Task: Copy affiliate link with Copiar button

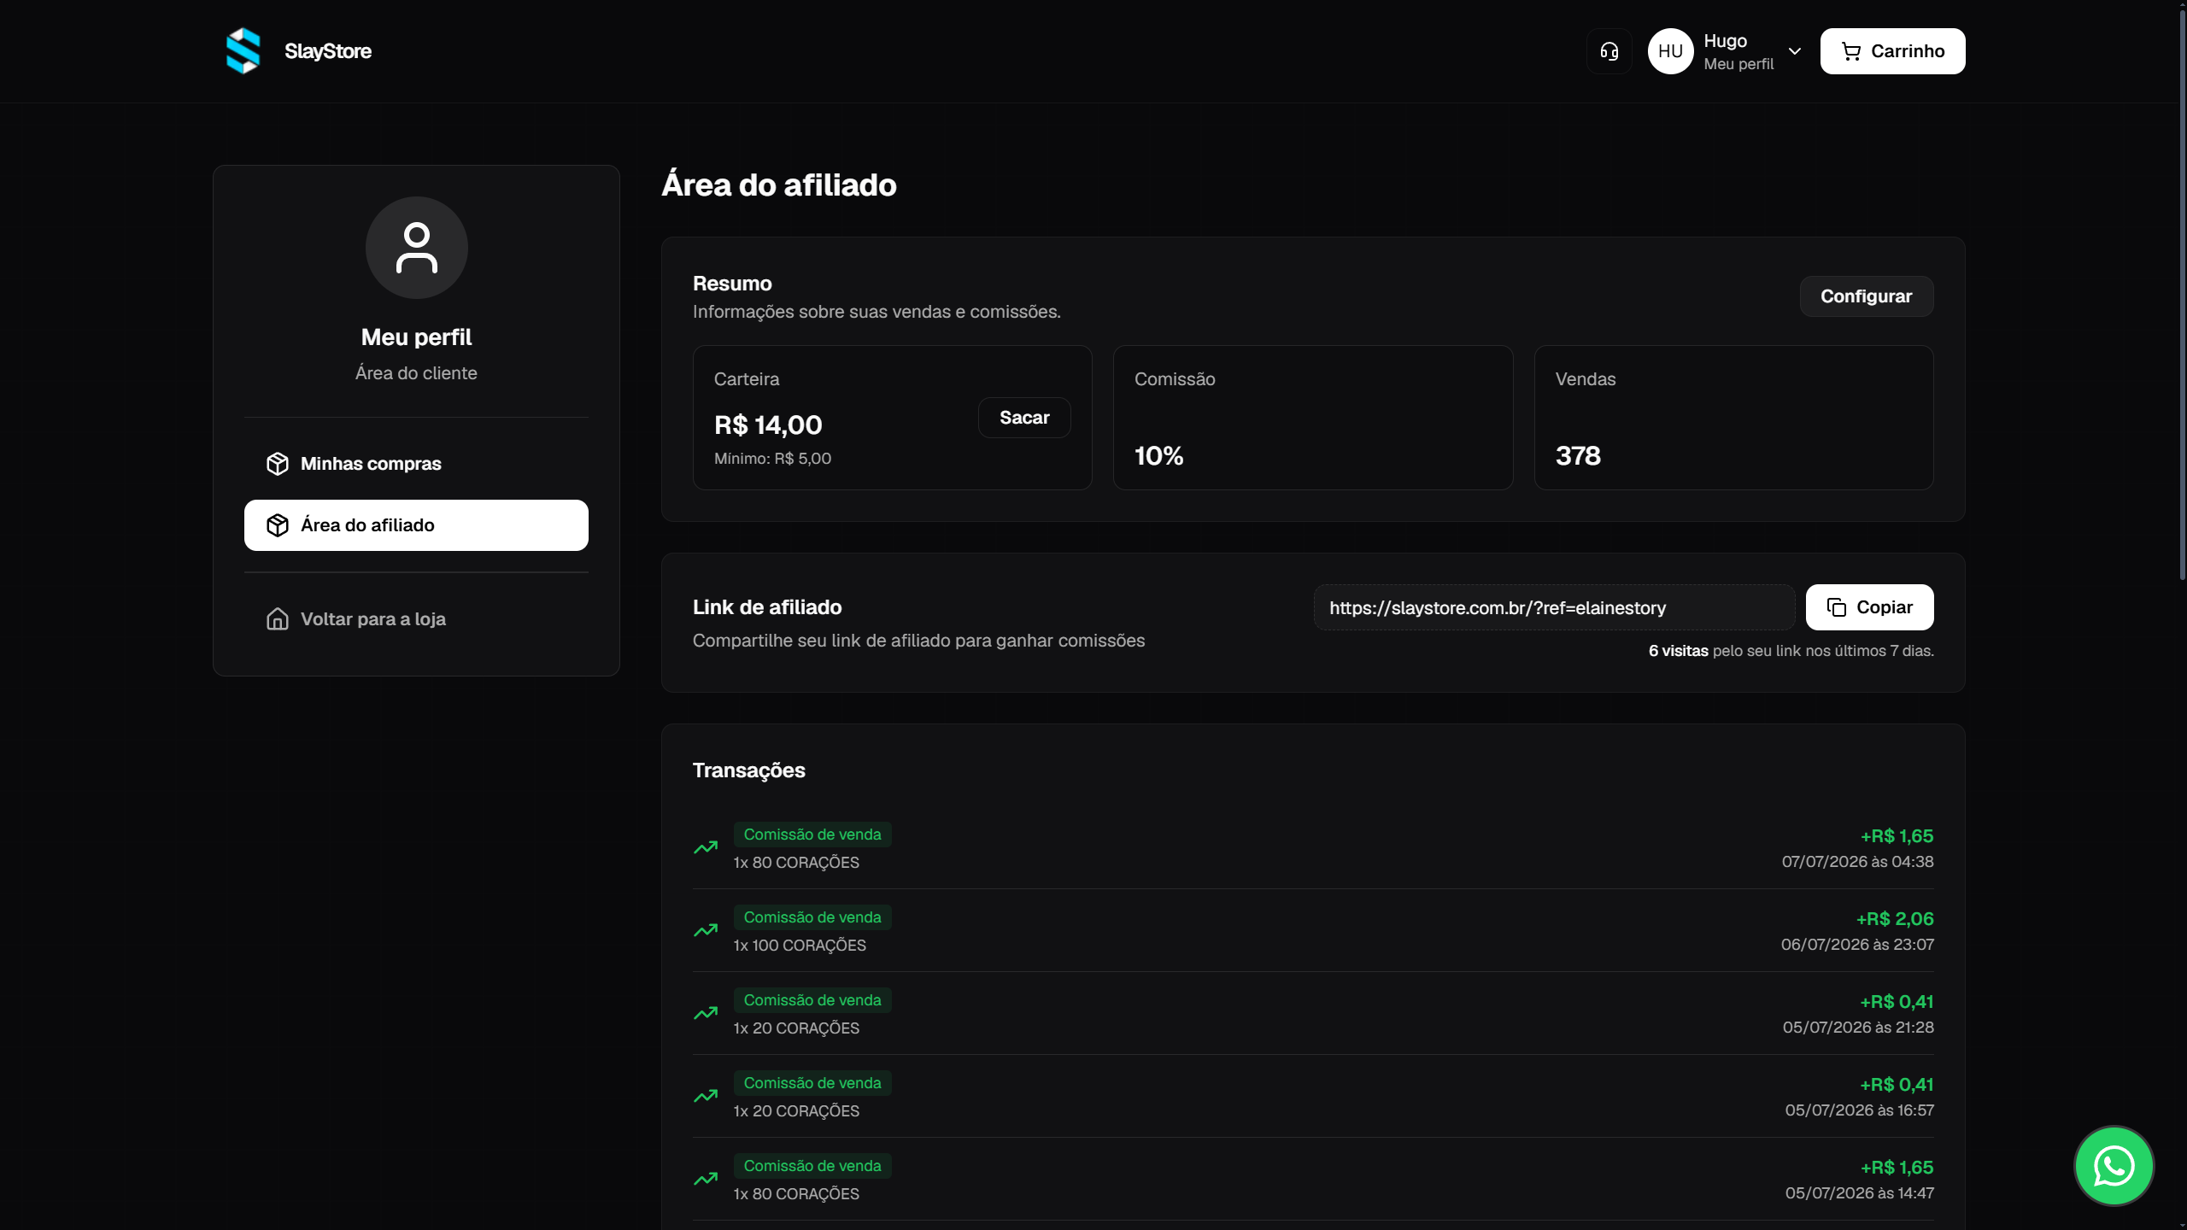Action: click(1869, 607)
